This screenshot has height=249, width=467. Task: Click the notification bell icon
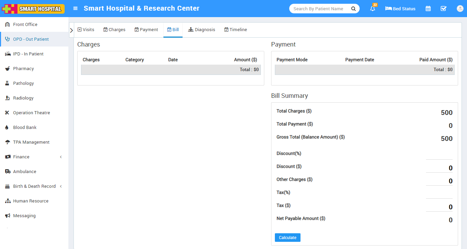point(373,9)
